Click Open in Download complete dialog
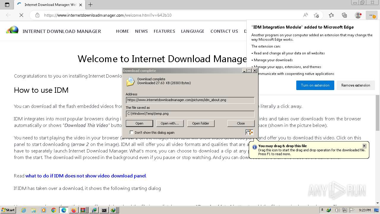The width and height of the screenshot is (380, 214). (139, 123)
